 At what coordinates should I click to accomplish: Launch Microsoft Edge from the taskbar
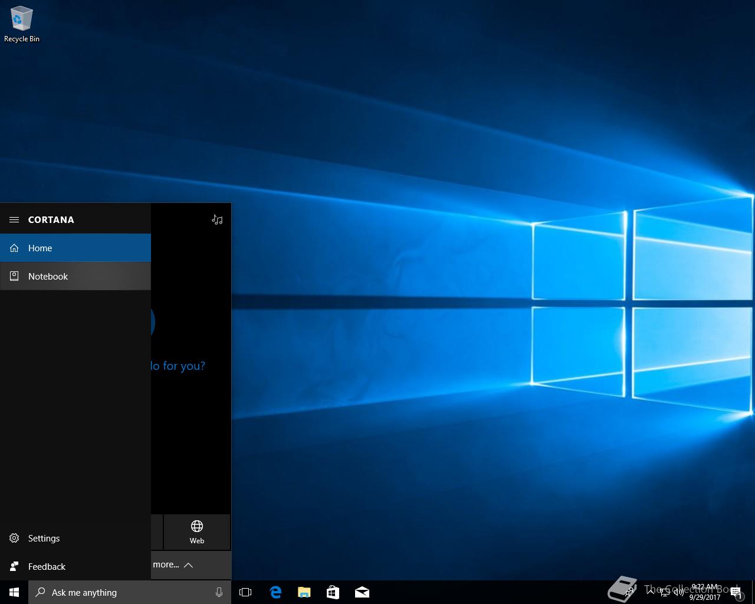275,592
